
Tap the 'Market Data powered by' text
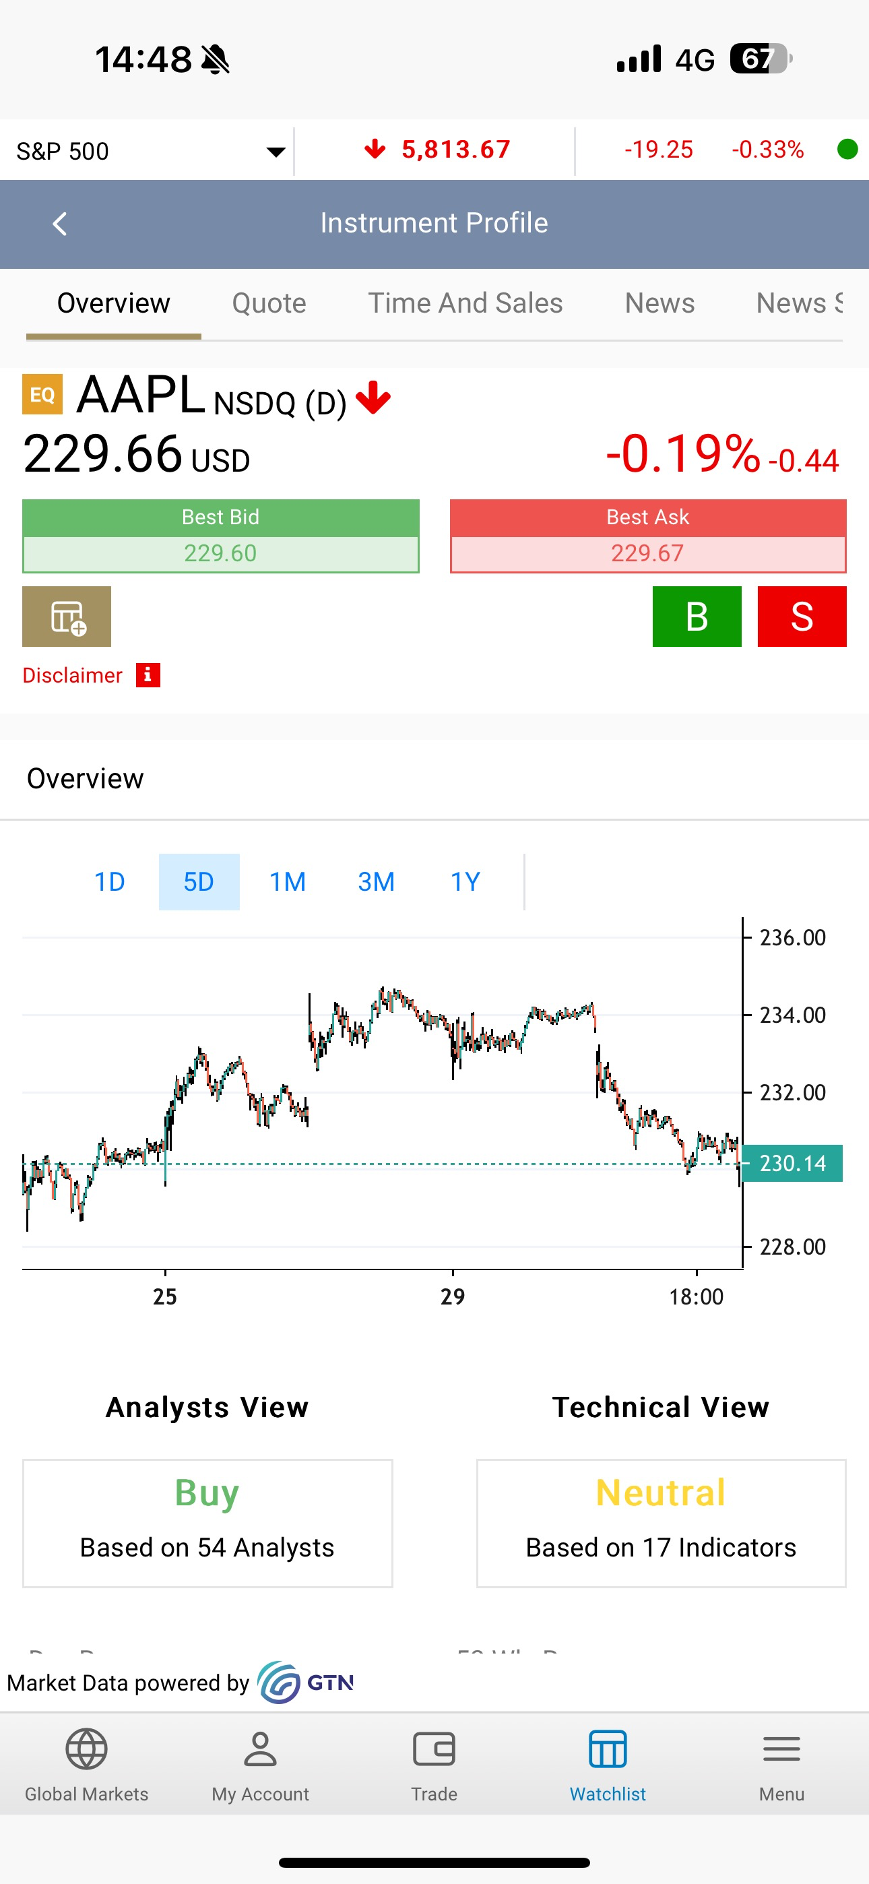pos(128,1683)
